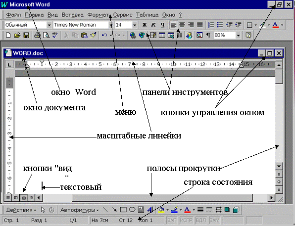This screenshot has height=226, width=295.
Task: Insert a hyperlink using the globe icon
Action: [x=133, y=35]
